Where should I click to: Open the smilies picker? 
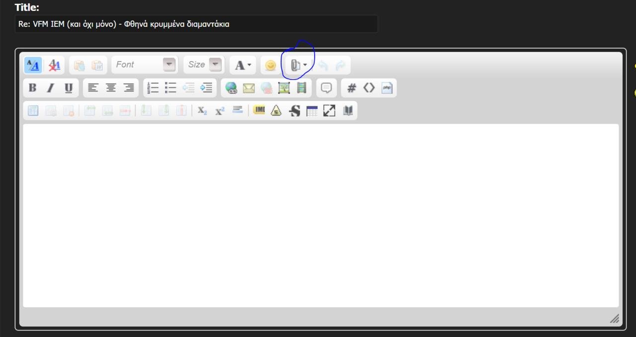(x=270, y=65)
